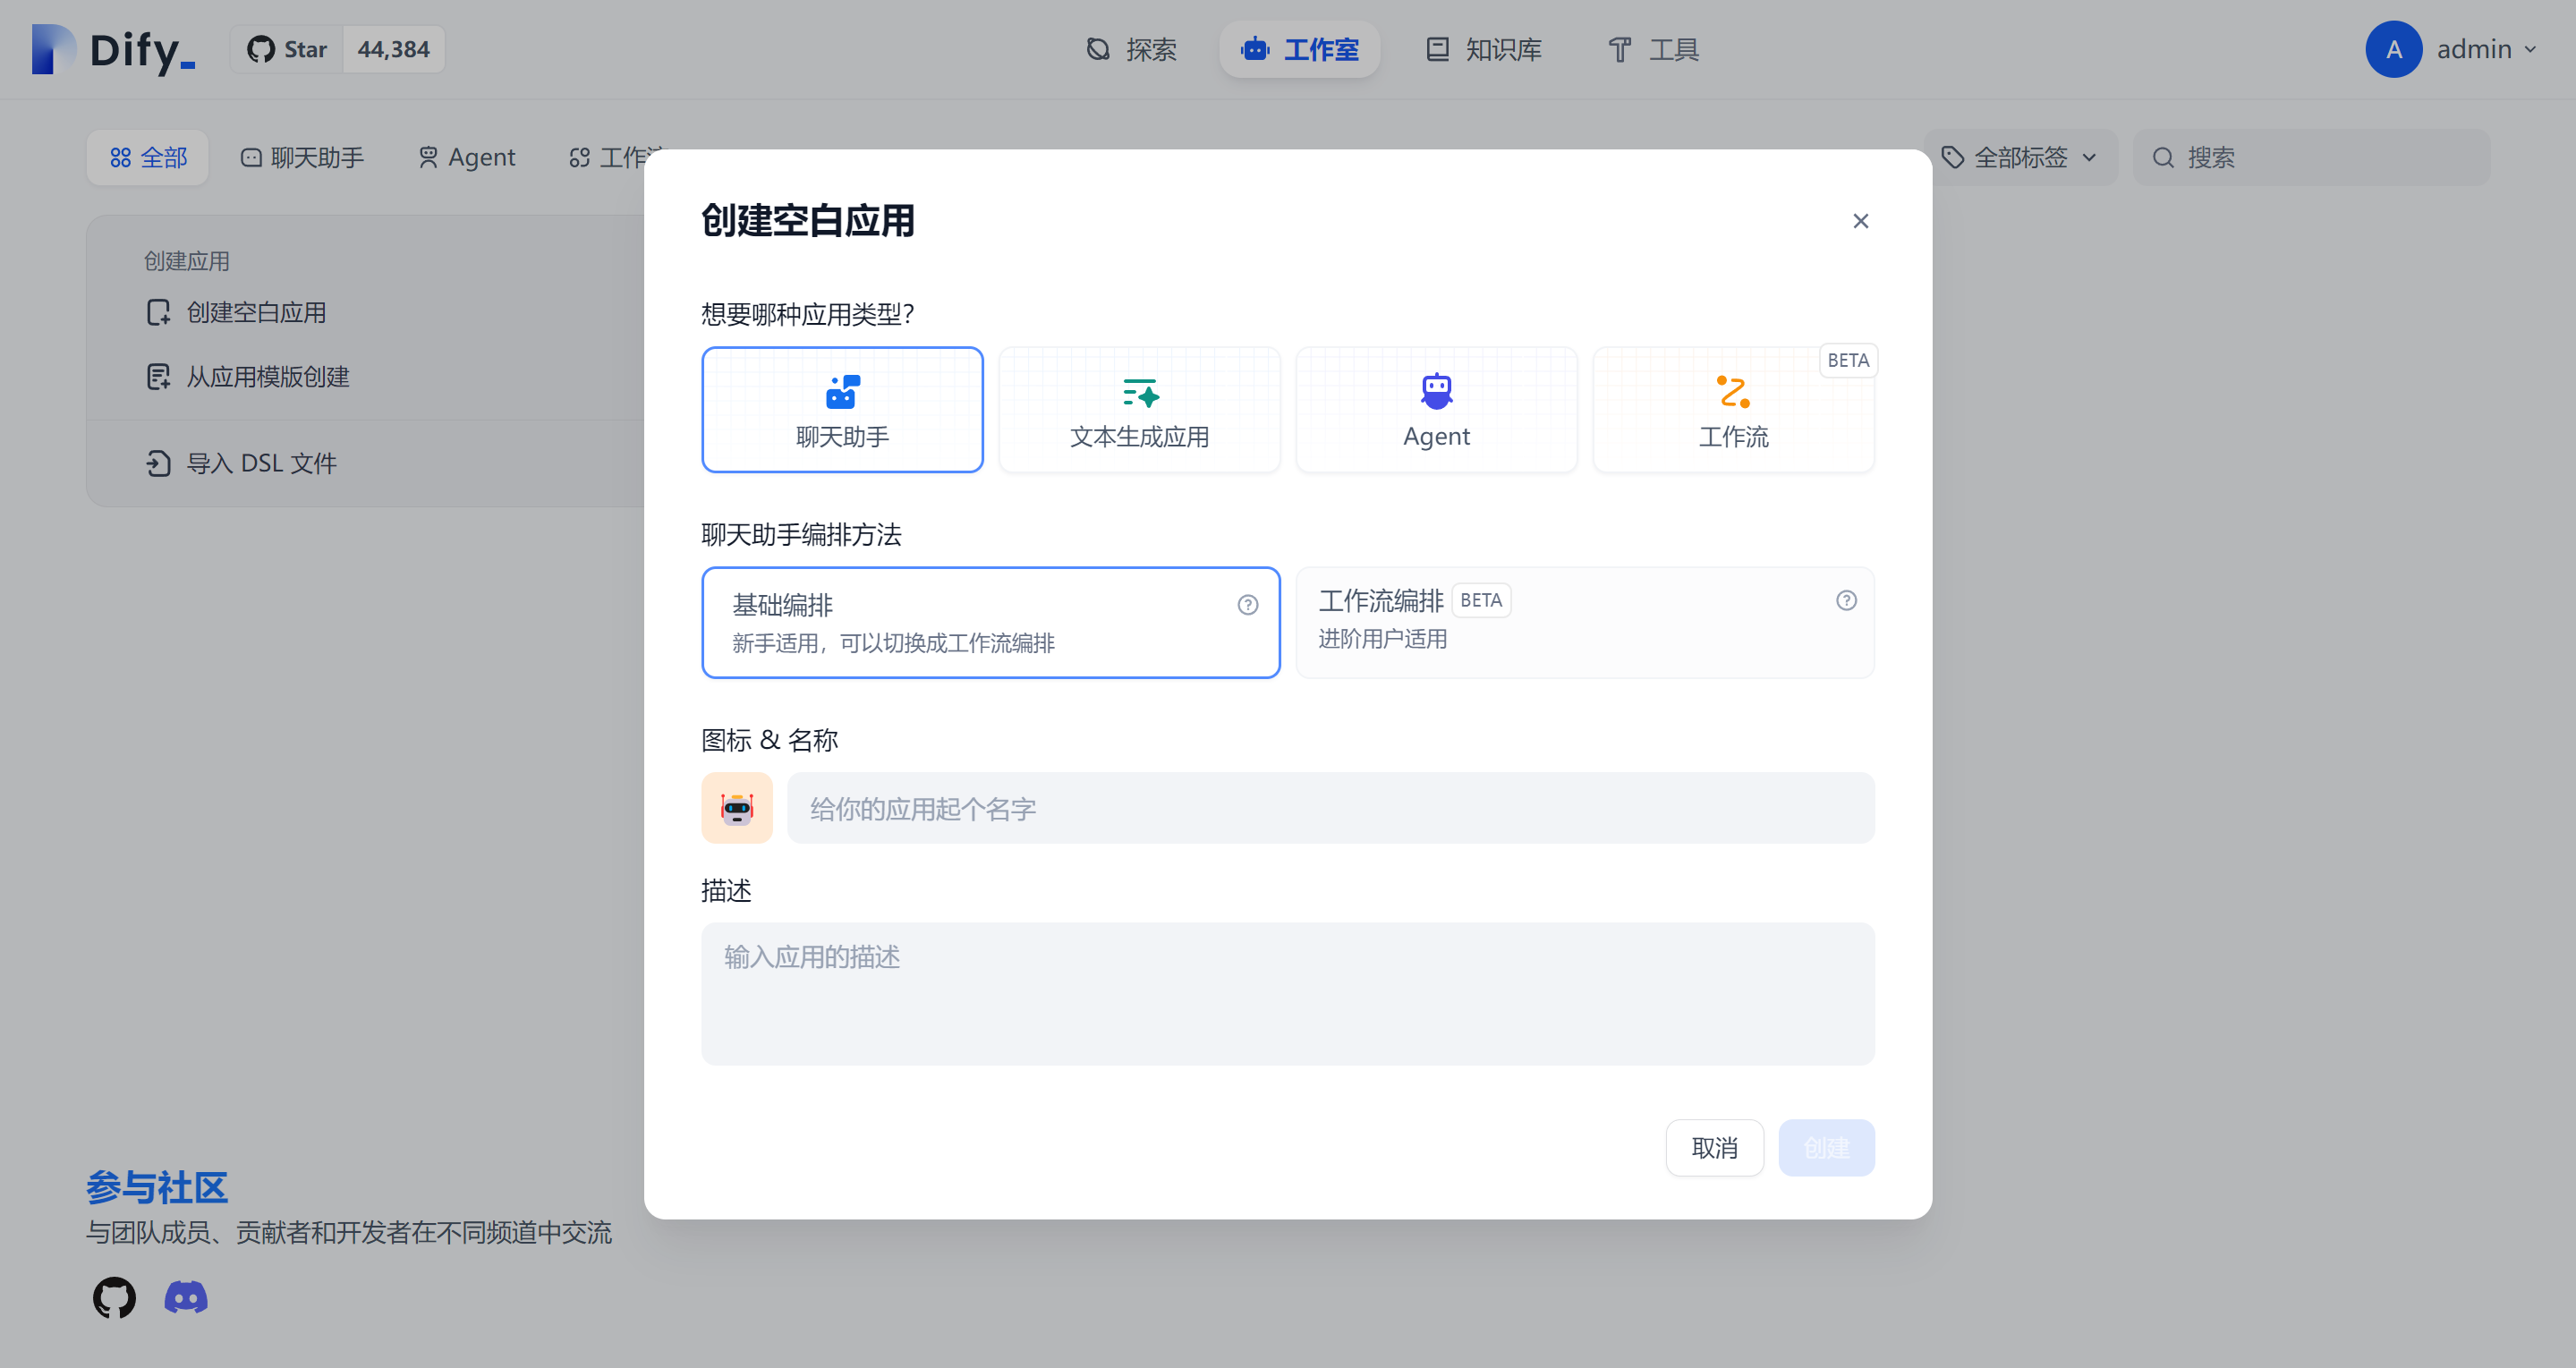Select 文本生成应用 application type
Image resolution: width=2576 pixels, height=1368 pixels.
point(1139,410)
